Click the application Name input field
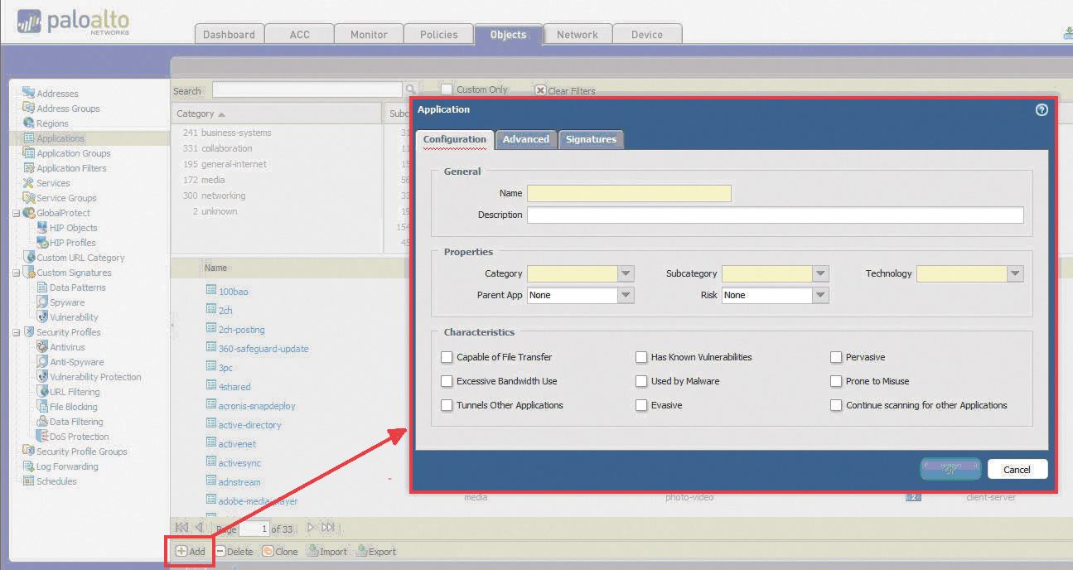1073x570 pixels. [629, 193]
